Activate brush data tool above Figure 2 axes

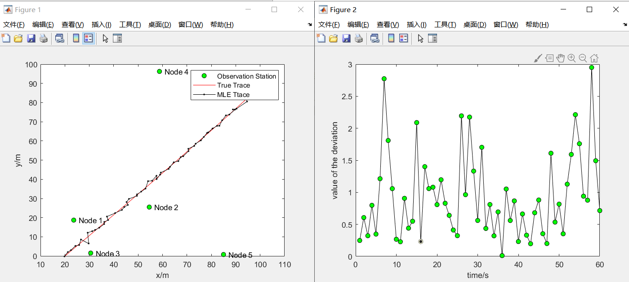click(538, 58)
